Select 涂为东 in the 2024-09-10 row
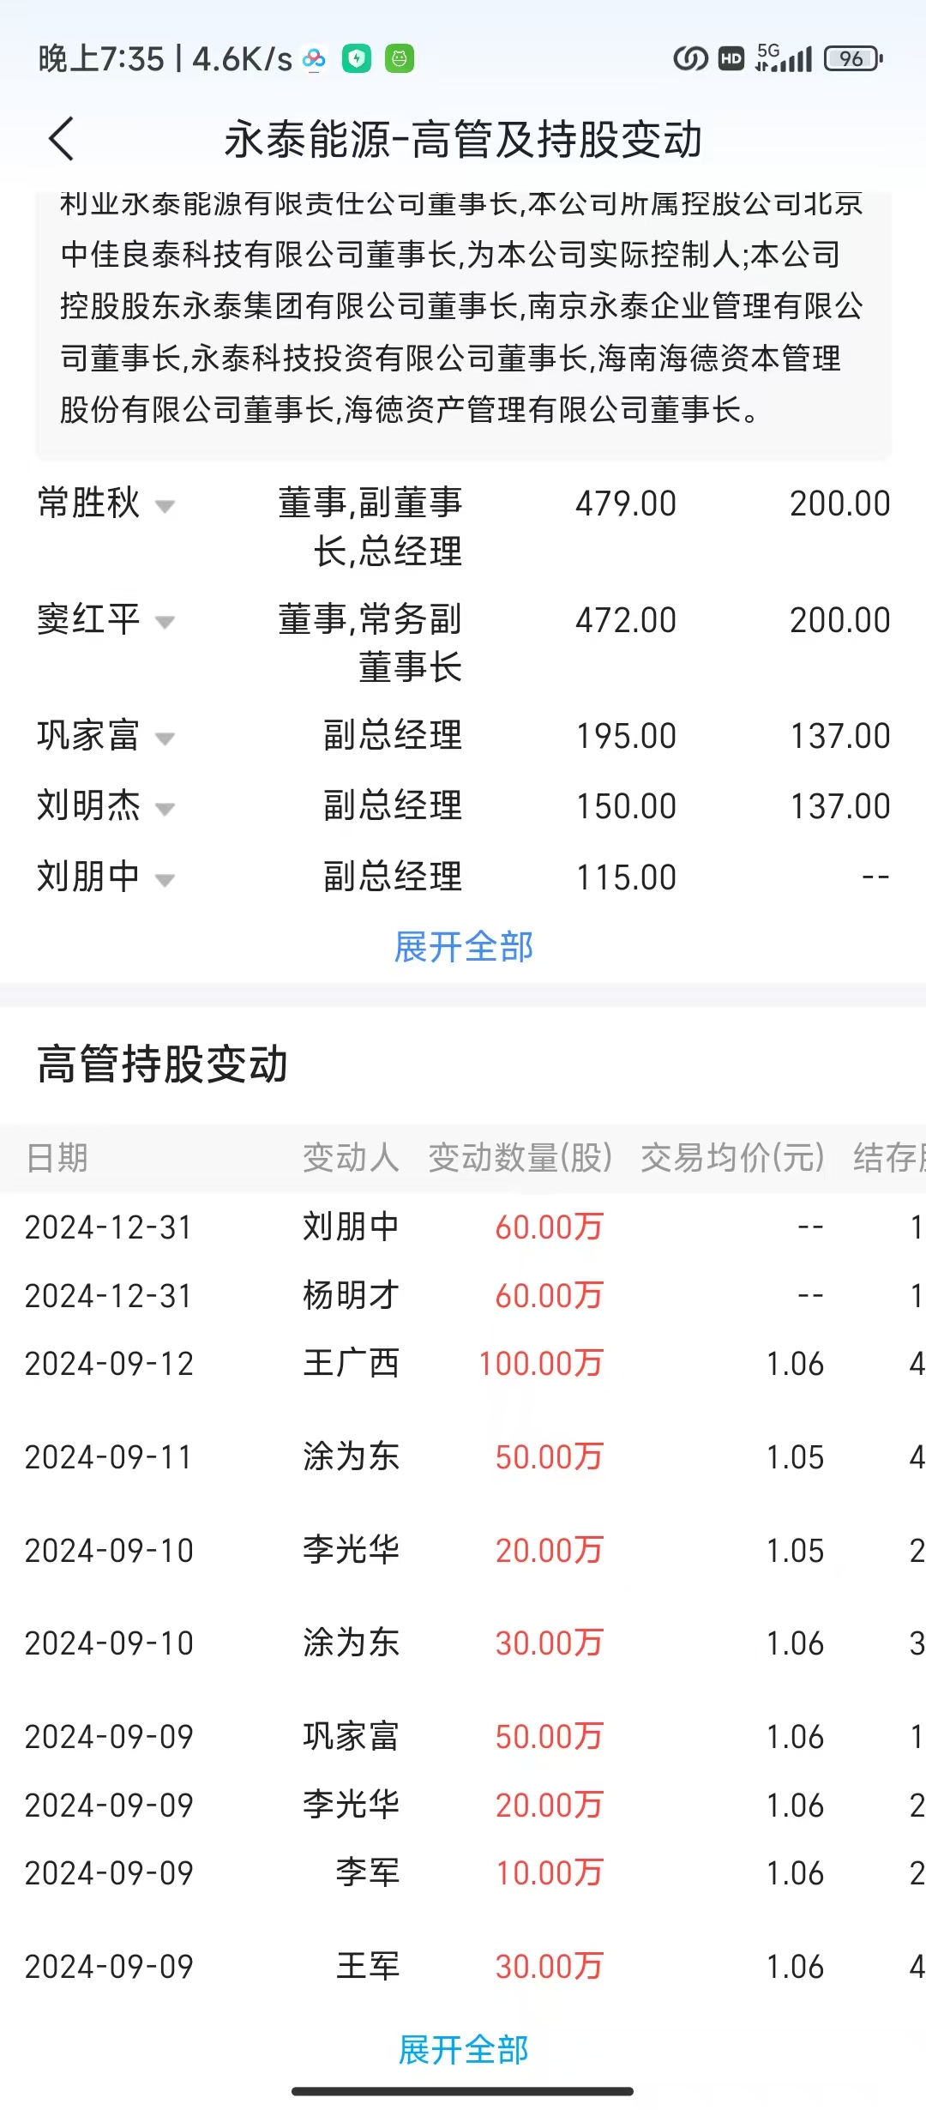Screen dimensions: 926x2110 [x=351, y=1643]
